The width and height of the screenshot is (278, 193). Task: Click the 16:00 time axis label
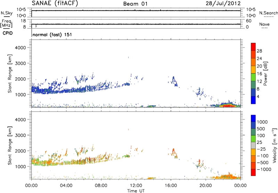pyautogui.click(x=171, y=186)
